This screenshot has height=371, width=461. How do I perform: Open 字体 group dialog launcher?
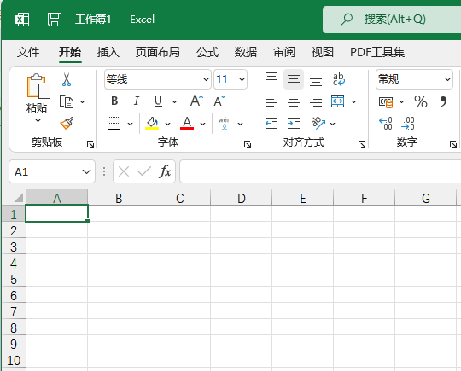(248, 144)
